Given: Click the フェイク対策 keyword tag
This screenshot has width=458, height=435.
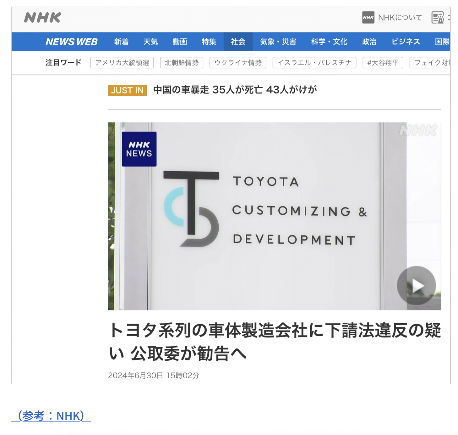Looking at the screenshot, I should tap(430, 63).
